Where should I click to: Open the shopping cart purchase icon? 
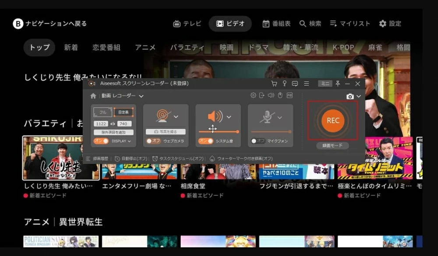pyautogui.click(x=274, y=84)
